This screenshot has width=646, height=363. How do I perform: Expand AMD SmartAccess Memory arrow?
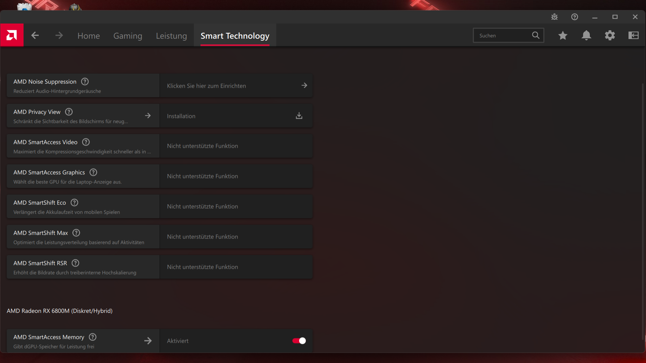[x=148, y=341]
